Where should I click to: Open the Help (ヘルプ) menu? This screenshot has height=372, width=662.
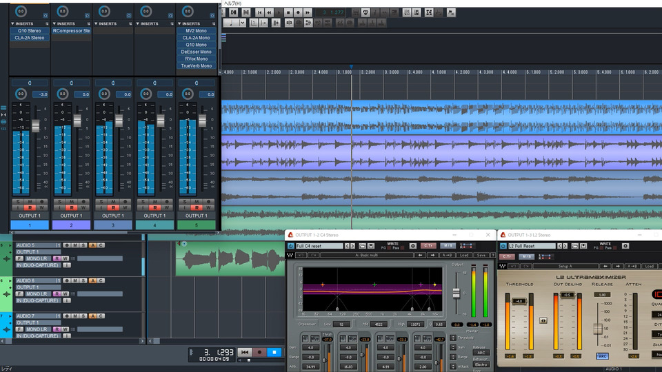pos(232,3)
